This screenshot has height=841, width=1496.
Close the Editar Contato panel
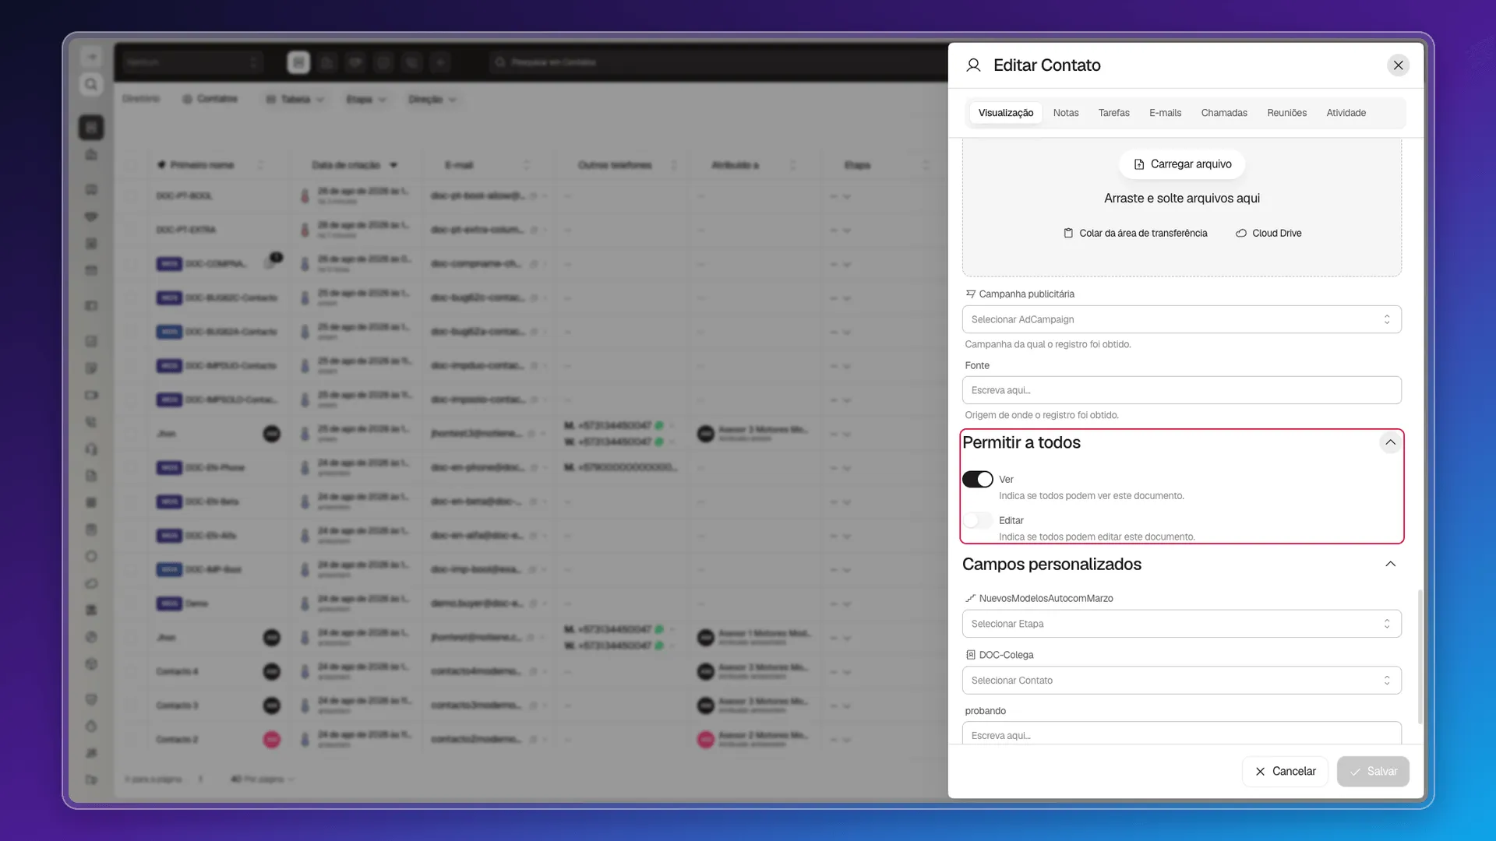(1398, 65)
